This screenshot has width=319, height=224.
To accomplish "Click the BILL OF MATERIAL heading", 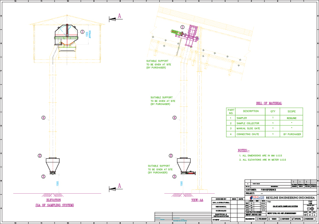I will point(268,103).
